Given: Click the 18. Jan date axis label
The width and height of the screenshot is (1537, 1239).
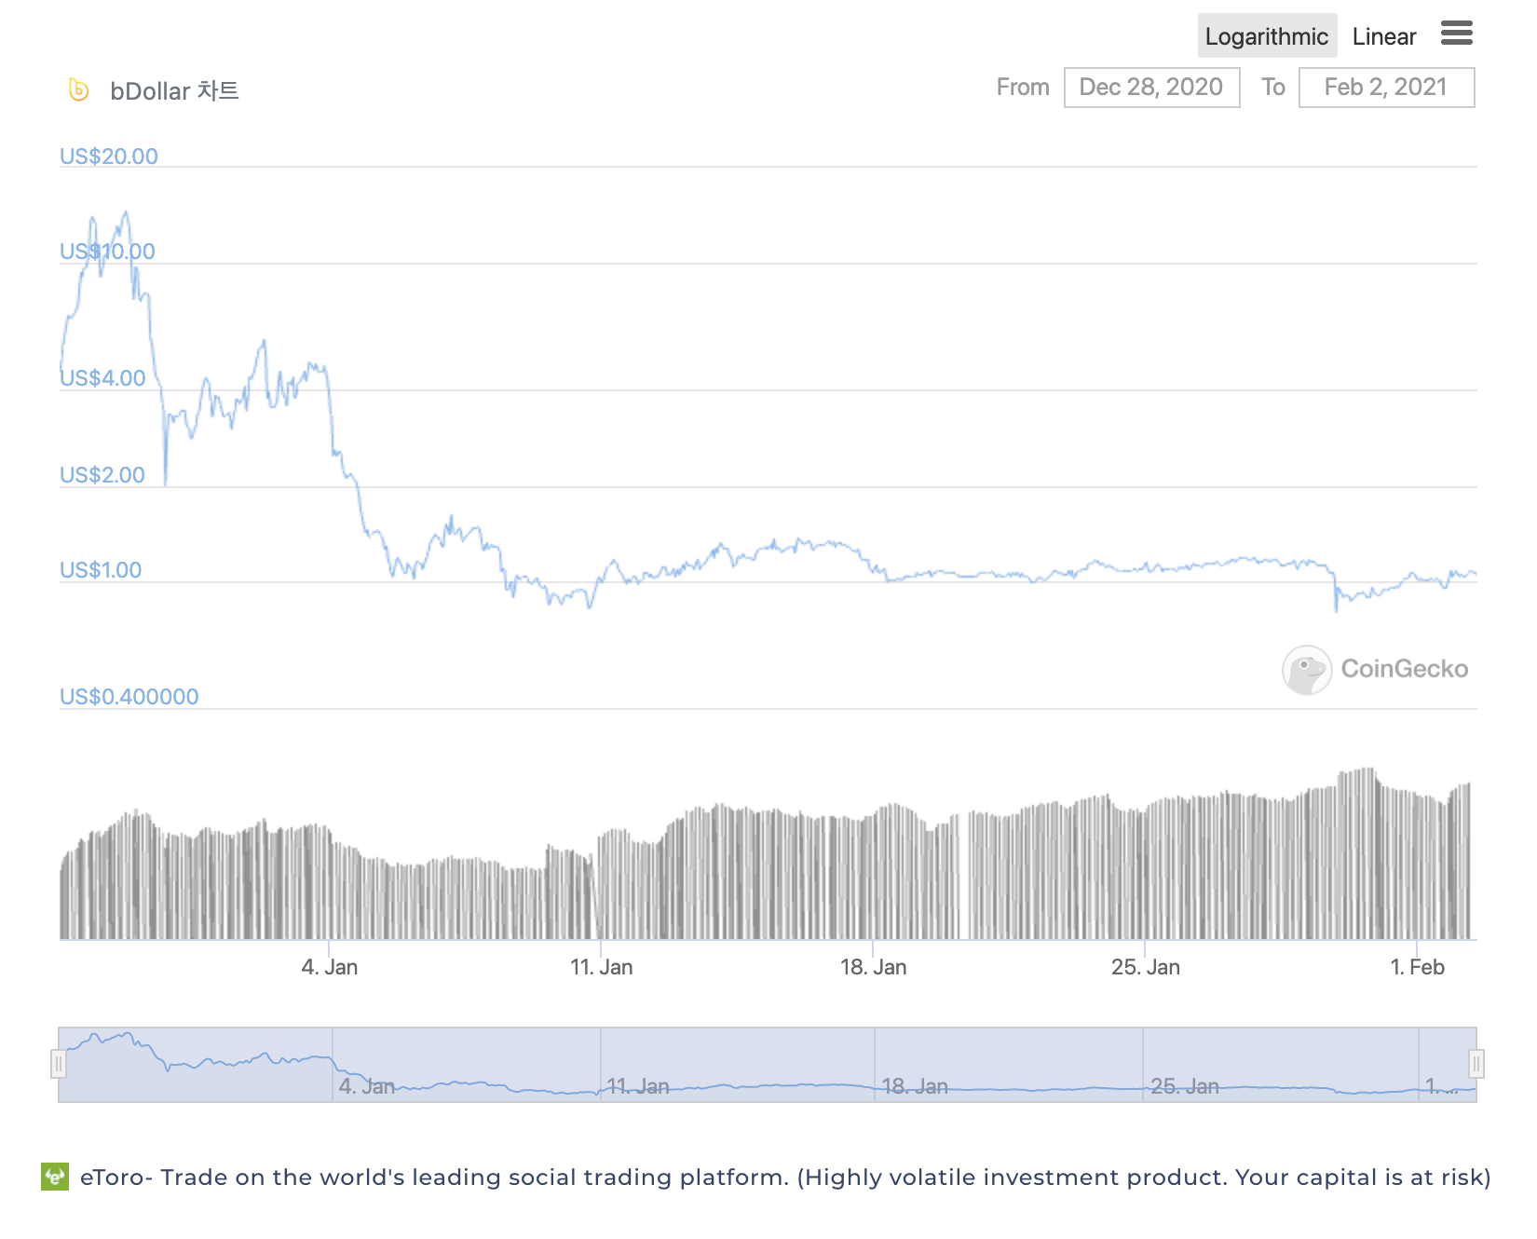Looking at the screenshot, I should click(874, 967).
